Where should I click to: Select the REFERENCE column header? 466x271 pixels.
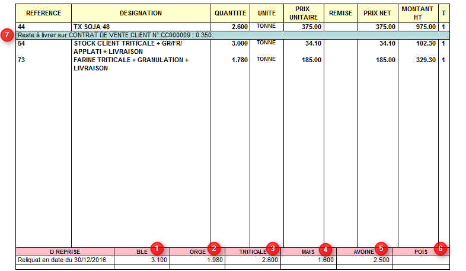point(43,13)
